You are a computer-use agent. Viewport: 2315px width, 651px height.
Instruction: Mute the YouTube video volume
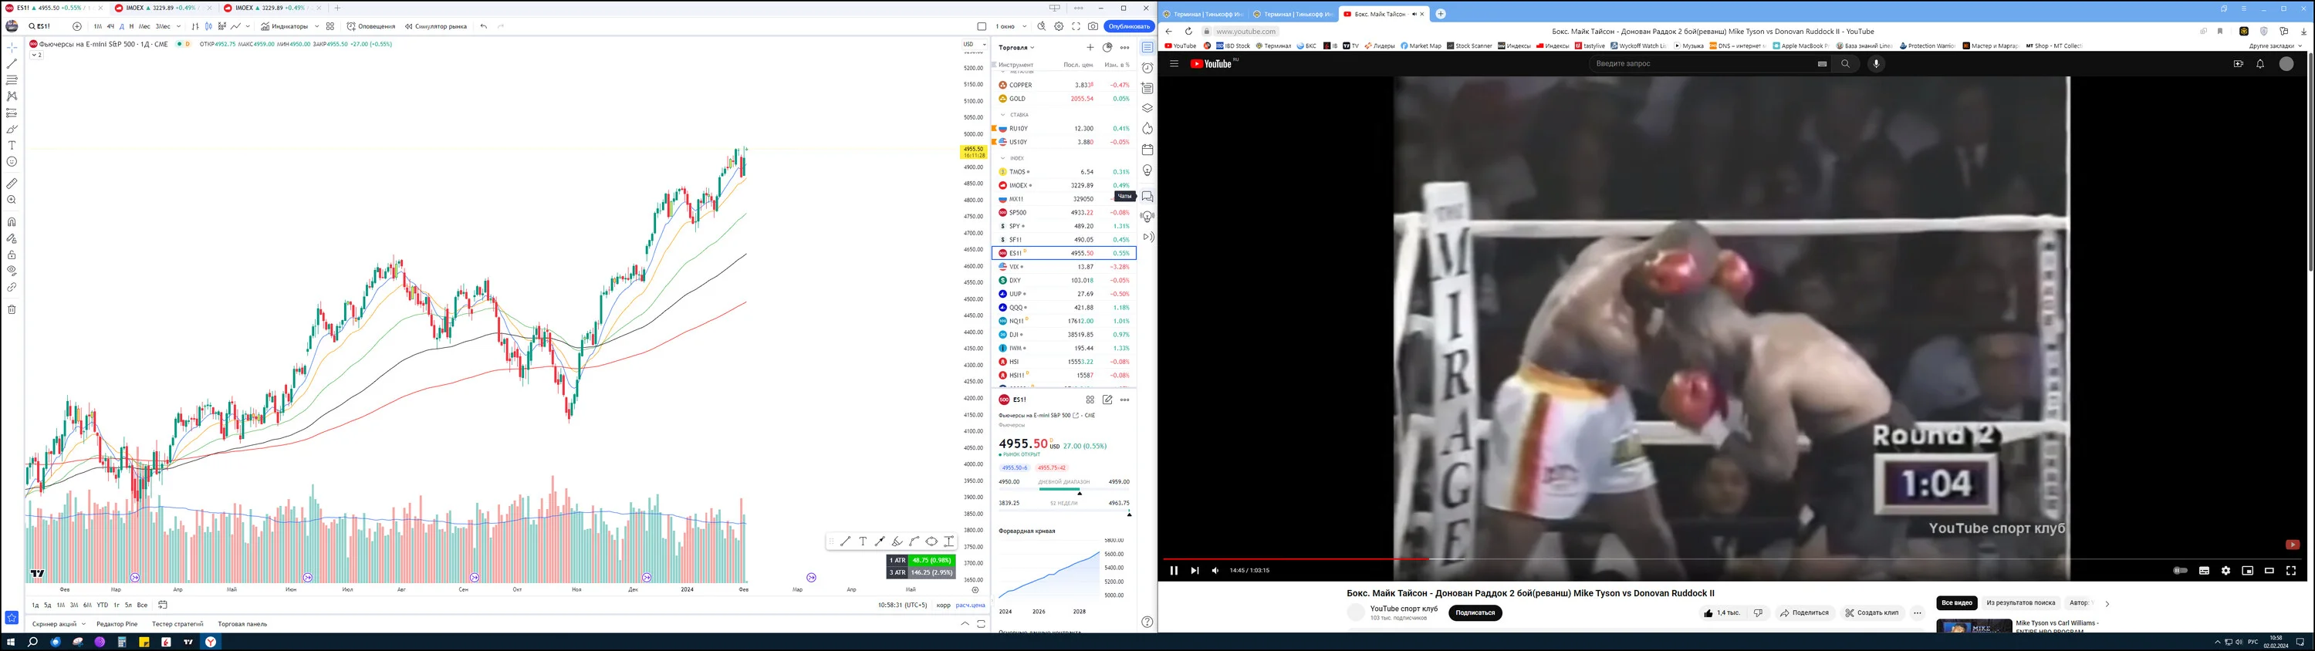pyautogui.click(x=1216, y=570)
